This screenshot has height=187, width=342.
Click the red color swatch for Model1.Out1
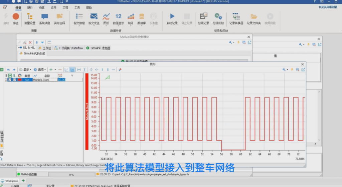(20, 80)
